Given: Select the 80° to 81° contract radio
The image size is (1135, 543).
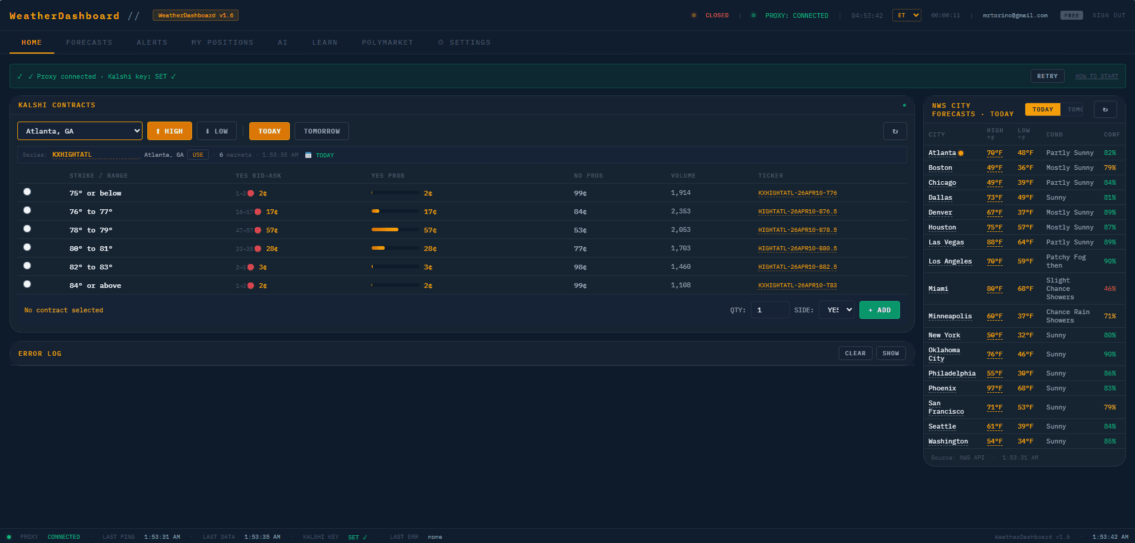Looking at the screenshot, I should pyautogui.click(x=27, y=247).
